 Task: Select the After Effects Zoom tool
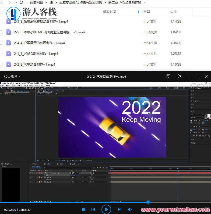point(11,88)
